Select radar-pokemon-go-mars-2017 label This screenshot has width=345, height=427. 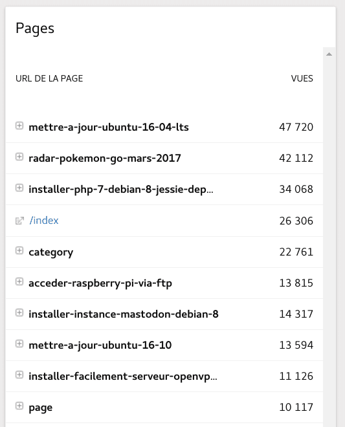tap(105, 159)
